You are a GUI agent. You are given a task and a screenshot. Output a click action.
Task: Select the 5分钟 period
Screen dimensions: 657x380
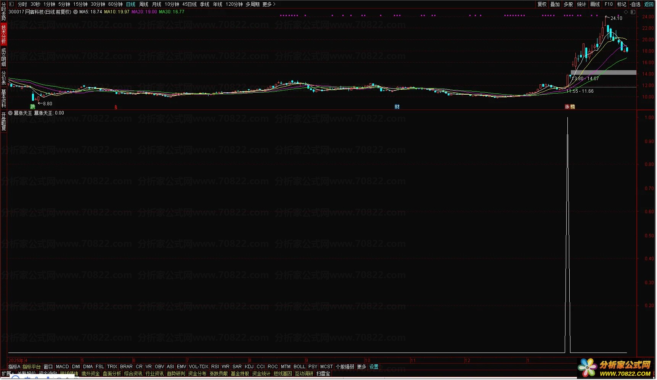(x=64, y=4)
